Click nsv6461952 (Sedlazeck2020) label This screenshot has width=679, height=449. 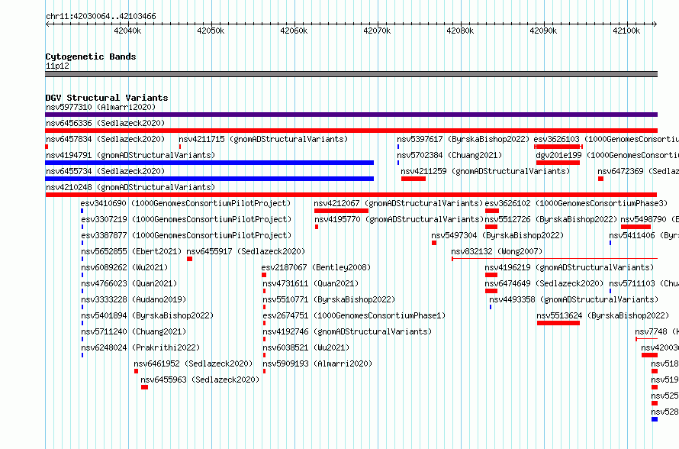click(193, 363)
